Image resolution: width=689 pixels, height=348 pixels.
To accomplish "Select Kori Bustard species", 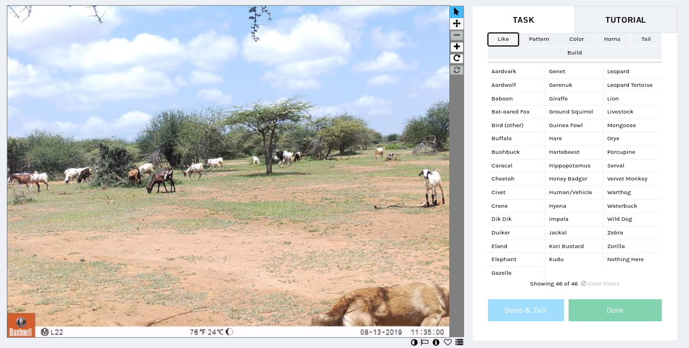I will [574, 246].
